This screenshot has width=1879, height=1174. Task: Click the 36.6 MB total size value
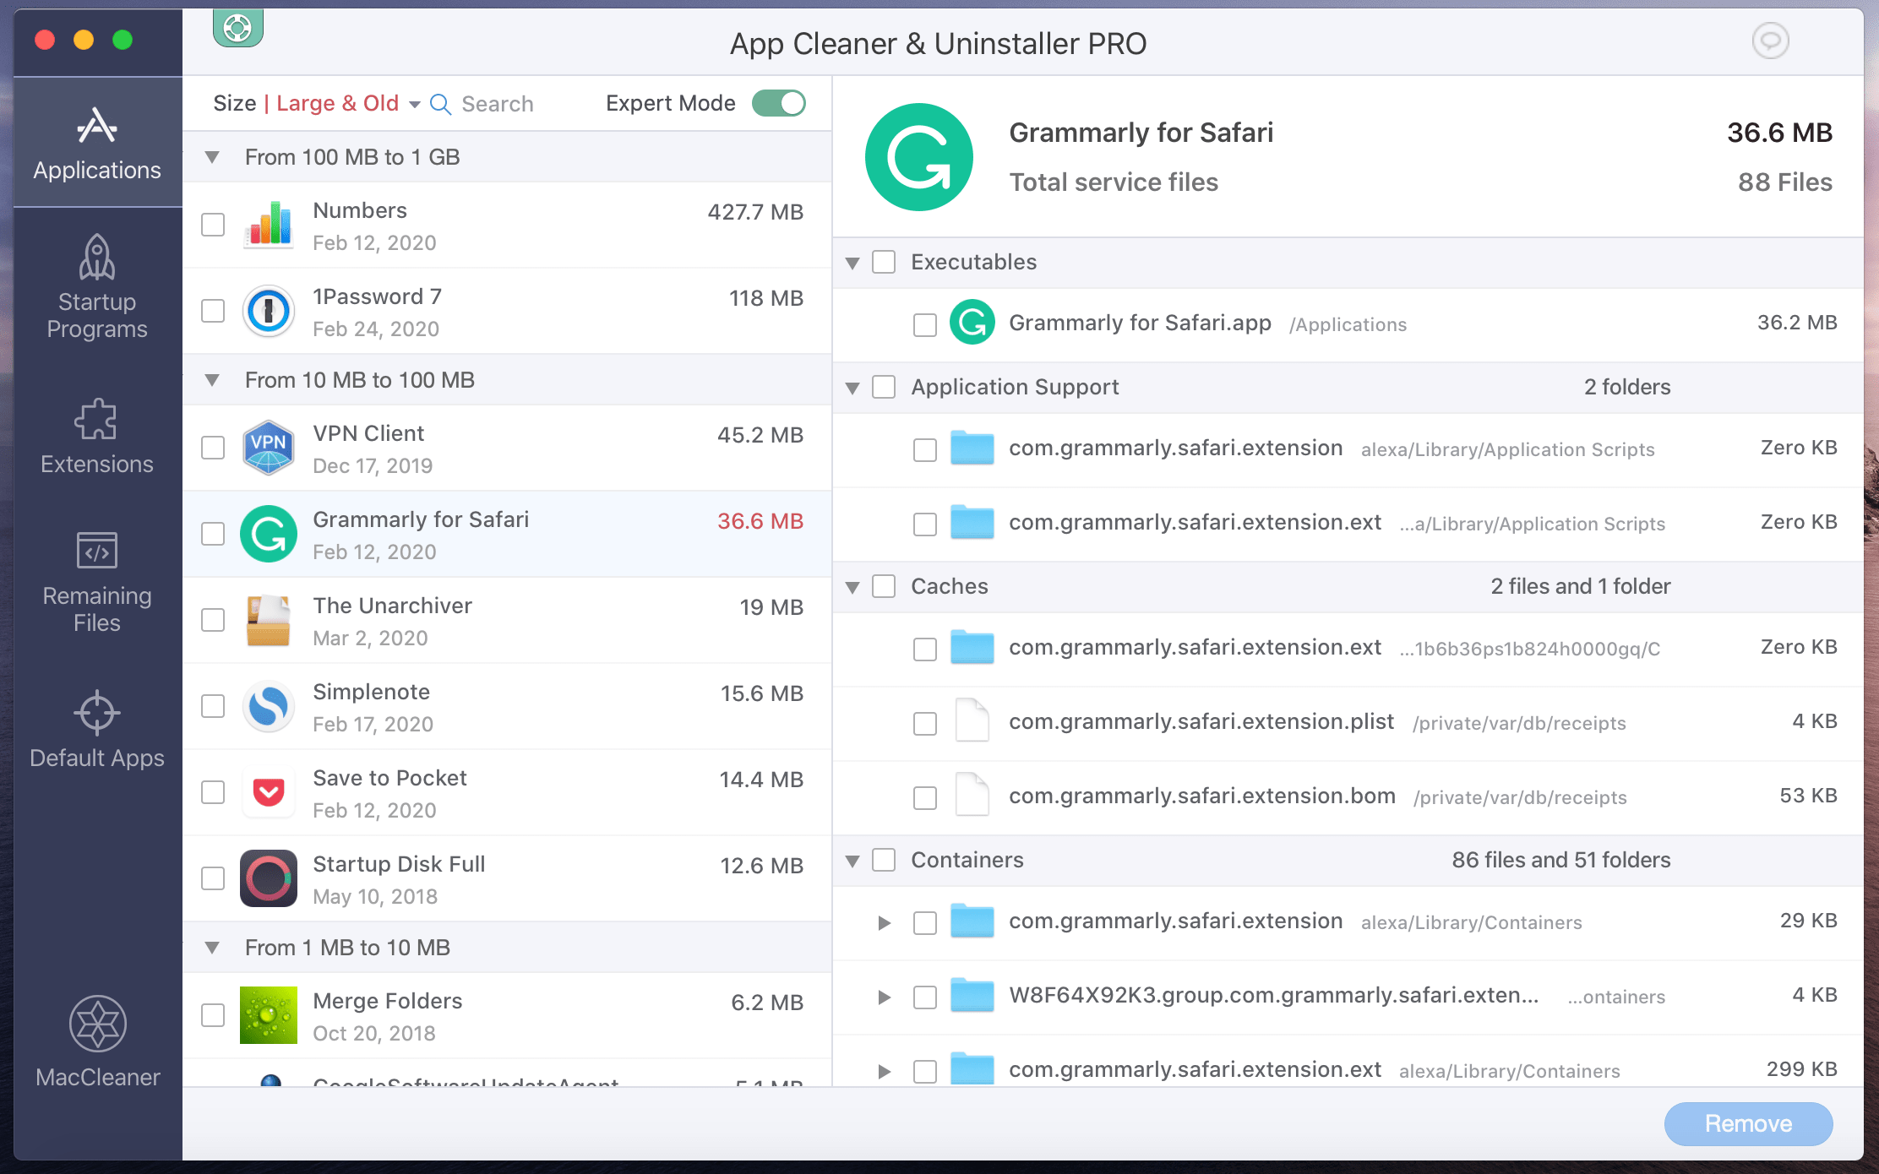pyautogui.click(x=1779, y=133)
